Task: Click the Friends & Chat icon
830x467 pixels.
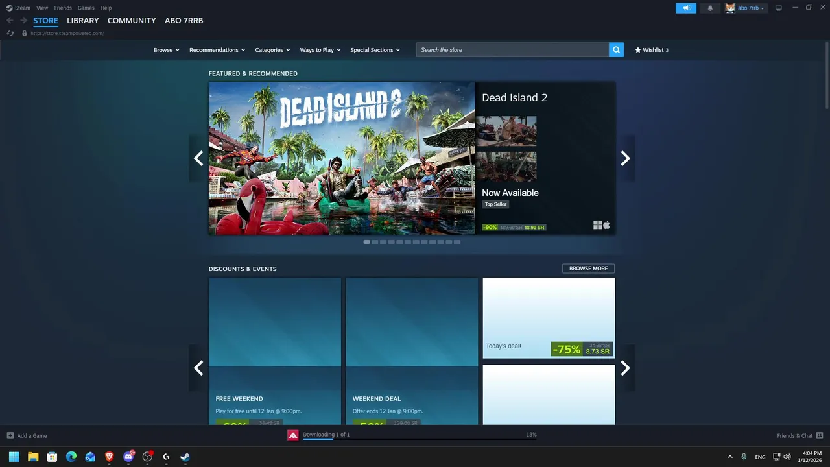Action: tap(820, 435)
